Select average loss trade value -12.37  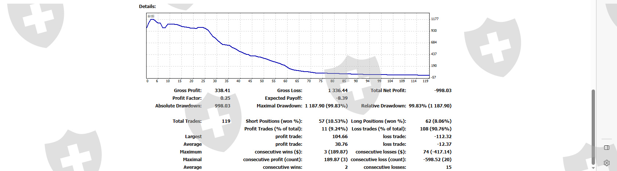444,144
